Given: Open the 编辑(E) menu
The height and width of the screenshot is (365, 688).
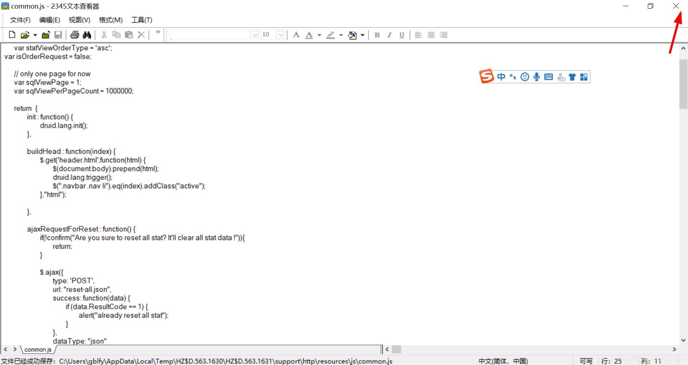Looking at the screenshot, I should click(x=50, y=20).
